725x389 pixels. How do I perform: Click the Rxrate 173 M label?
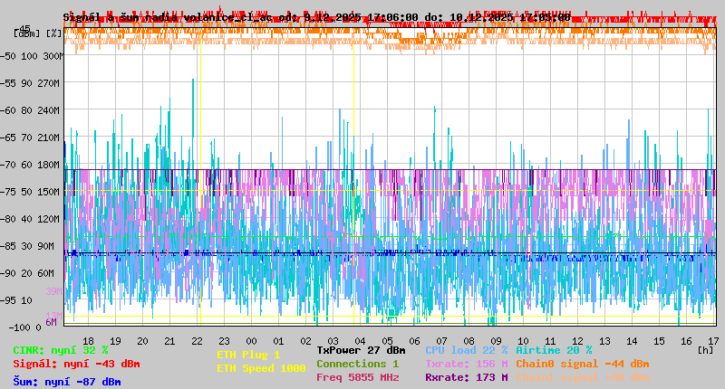point(466,377)
